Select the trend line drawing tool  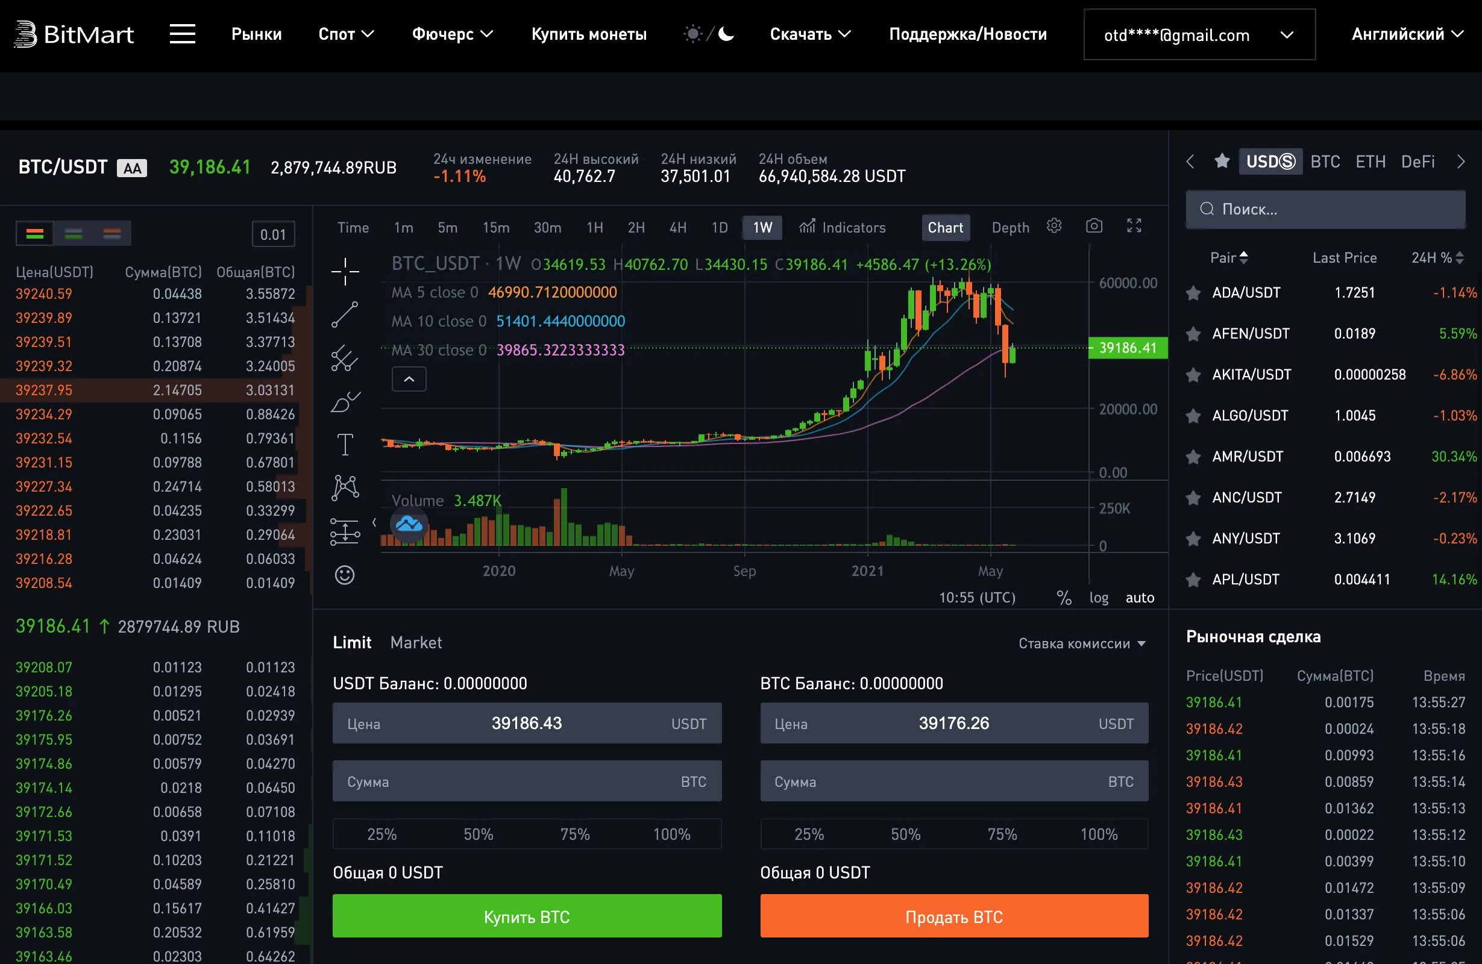click(x=345, y=315)
